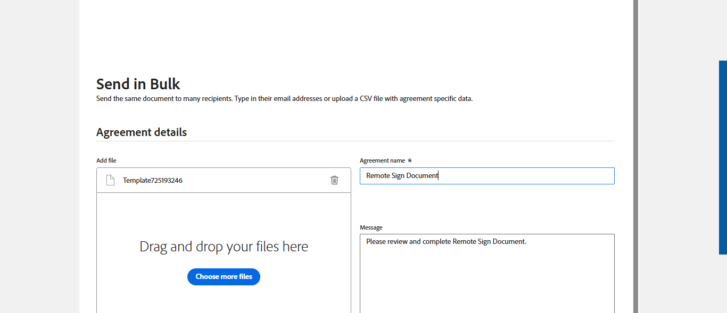The height and width of the screenshot is (313, 727).
Task: Click the Send in Bulk heading
Action: [138, 84]
